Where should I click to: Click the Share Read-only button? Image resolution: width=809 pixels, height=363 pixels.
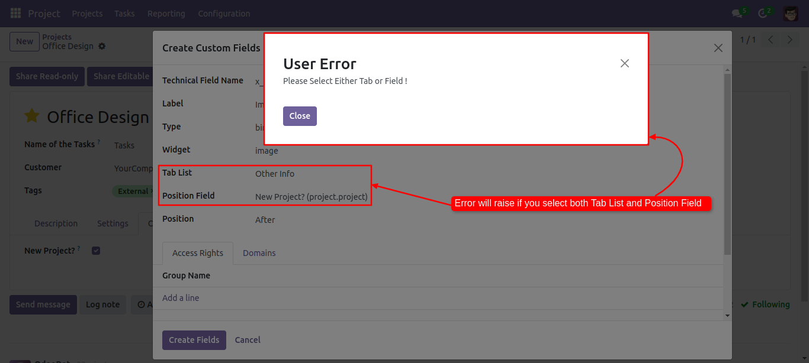(47, 76)
